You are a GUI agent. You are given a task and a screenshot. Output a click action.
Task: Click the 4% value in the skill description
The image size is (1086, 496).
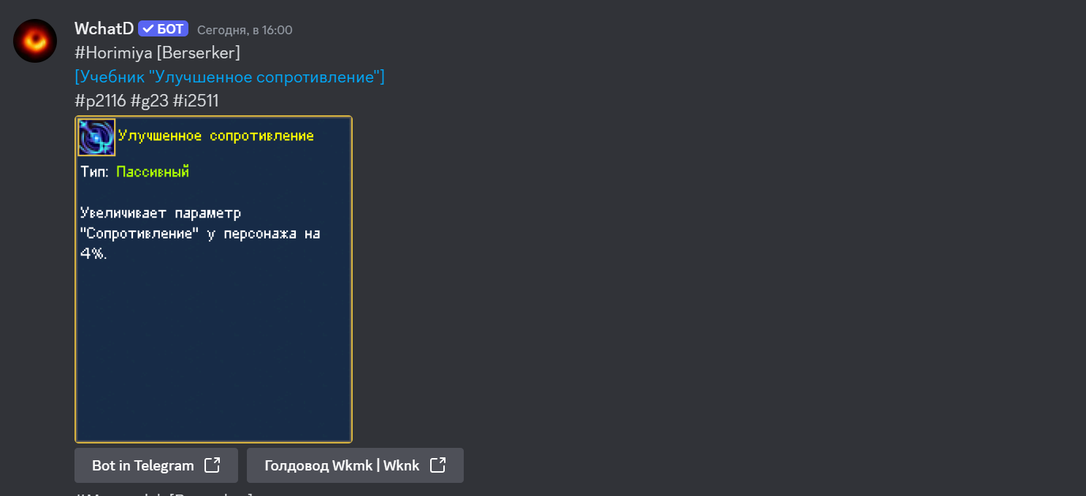93,254
